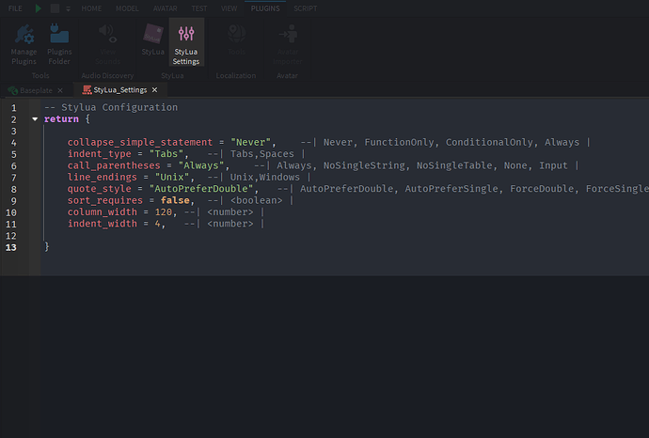The image size is (649, 438).
Task: Click "NoSingleTable" in the line 6 comment
Action: (x=454, y=165)
